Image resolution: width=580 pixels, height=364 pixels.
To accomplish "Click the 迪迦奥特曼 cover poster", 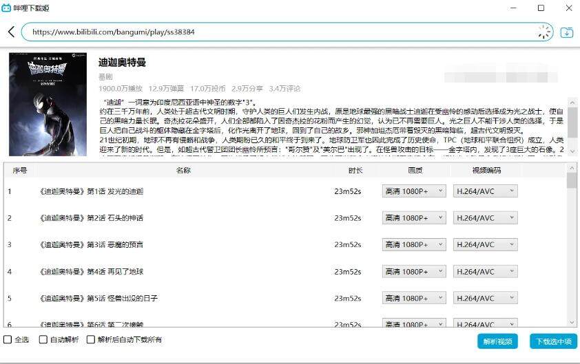I will pos(48,104).
